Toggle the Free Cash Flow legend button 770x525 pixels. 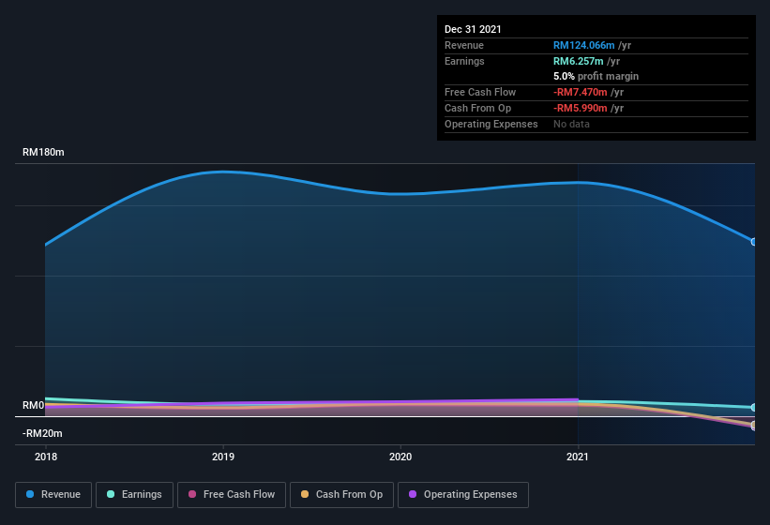coord(232,495)
